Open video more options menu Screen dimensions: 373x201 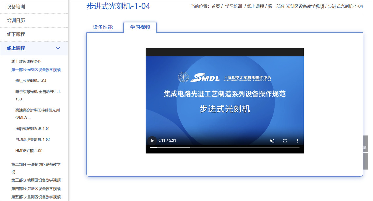tap(297, 141)
